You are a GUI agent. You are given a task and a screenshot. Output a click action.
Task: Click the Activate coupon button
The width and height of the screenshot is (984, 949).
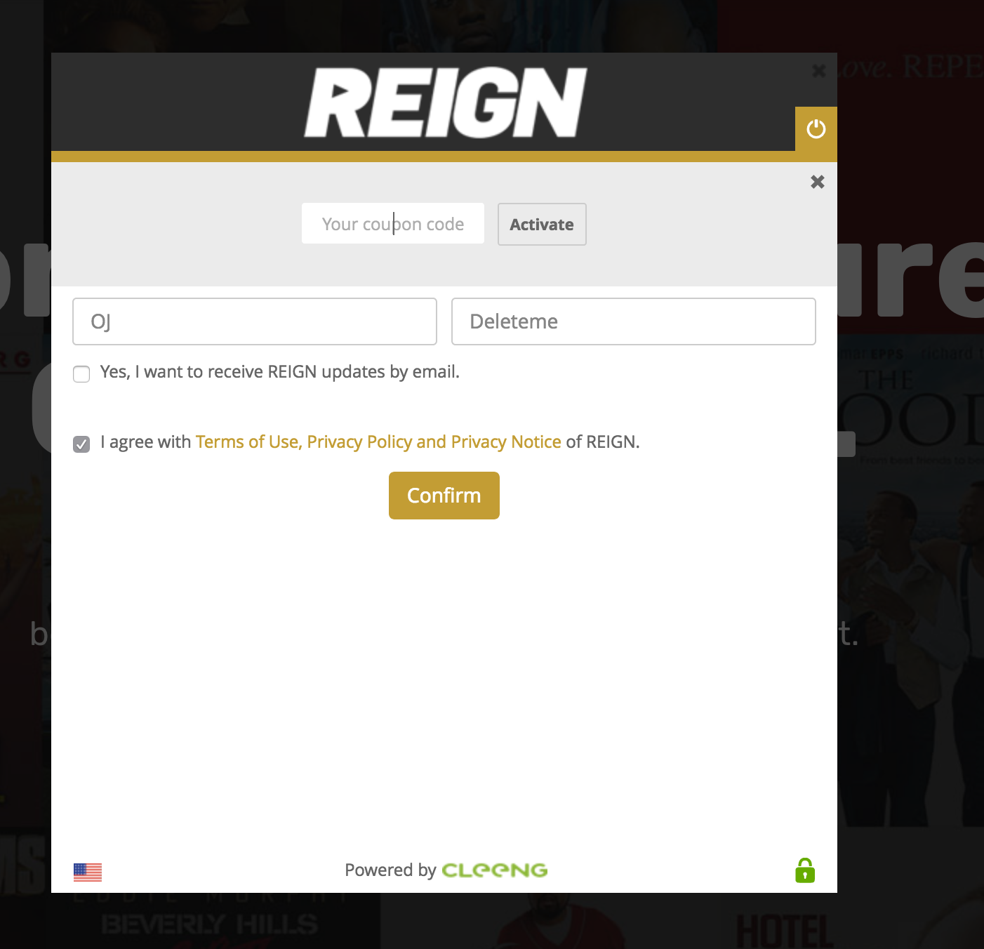click(x=542, y=225)
